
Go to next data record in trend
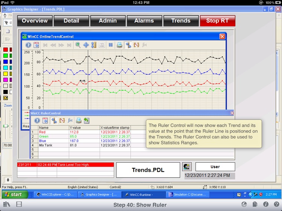61,45
